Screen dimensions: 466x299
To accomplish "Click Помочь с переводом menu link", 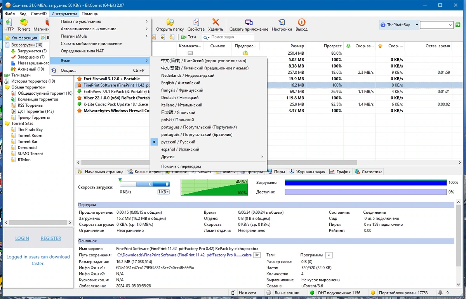I will click(x=208, y=166).
